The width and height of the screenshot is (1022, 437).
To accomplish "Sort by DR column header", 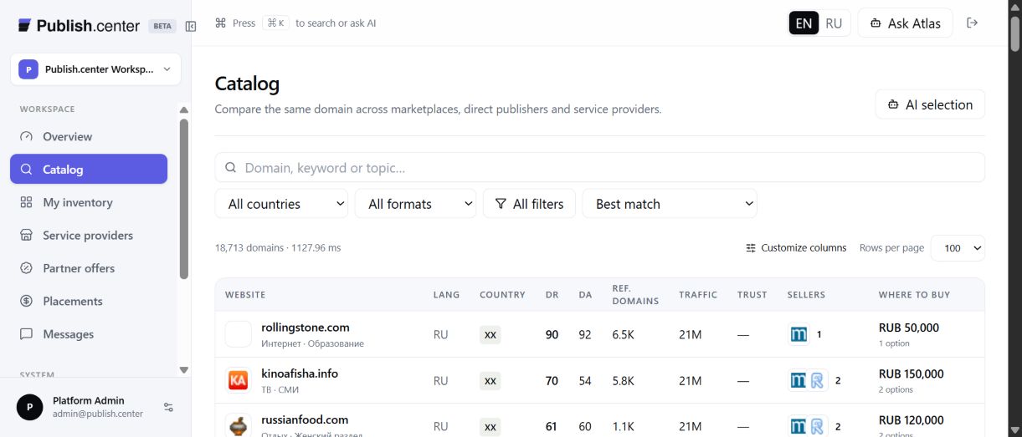I will [552, 295].
